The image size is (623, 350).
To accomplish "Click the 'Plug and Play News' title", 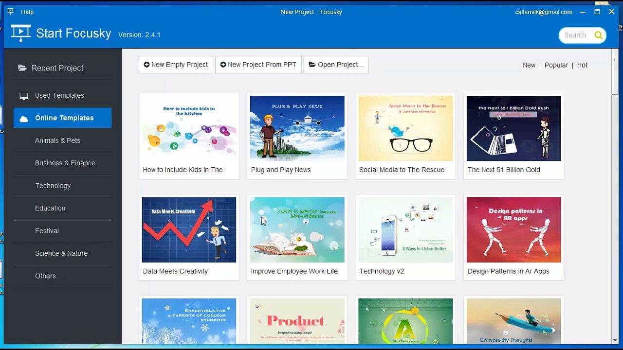I will (281, 170).
